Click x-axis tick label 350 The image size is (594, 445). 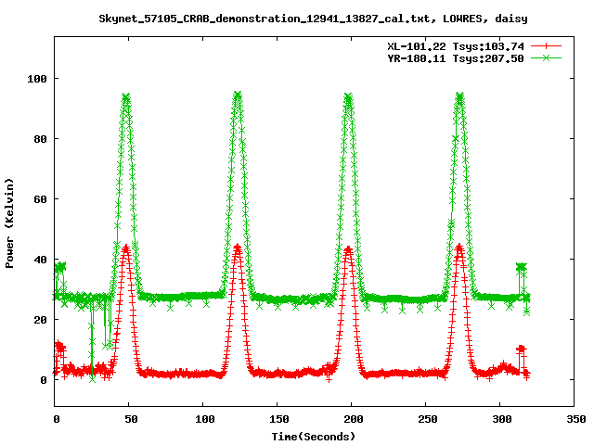[x=576, y=419]
